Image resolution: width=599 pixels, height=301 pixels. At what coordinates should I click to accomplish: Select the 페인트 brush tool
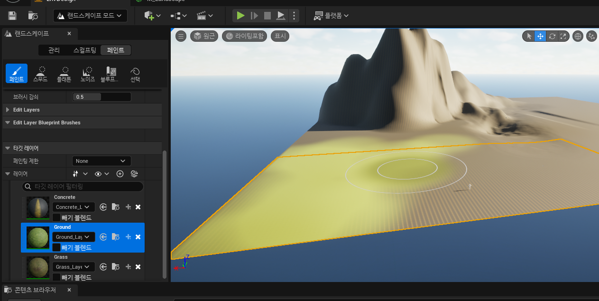pyautogui.click(x=17, y=74)
